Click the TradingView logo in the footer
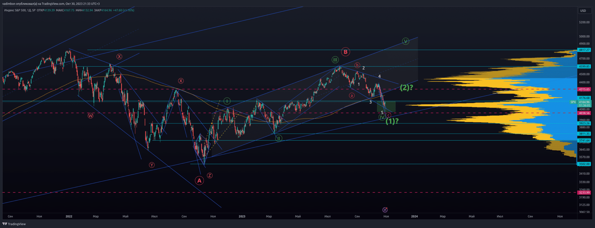Image resolution: width=595 pixels, height=228 pixels. point(14,224)
